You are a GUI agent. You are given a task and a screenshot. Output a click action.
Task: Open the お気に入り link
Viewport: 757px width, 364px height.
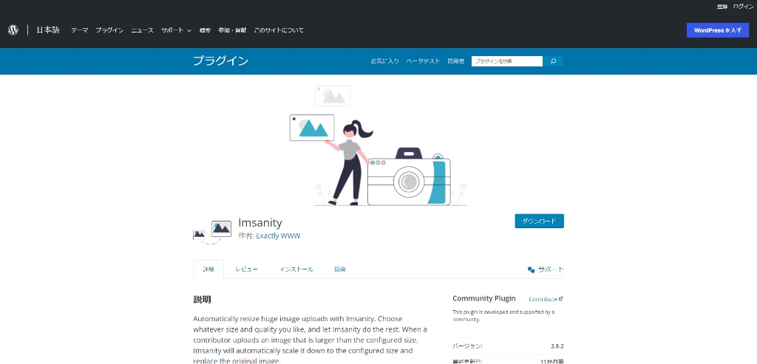pyautogui.click(x=384, y=61)
